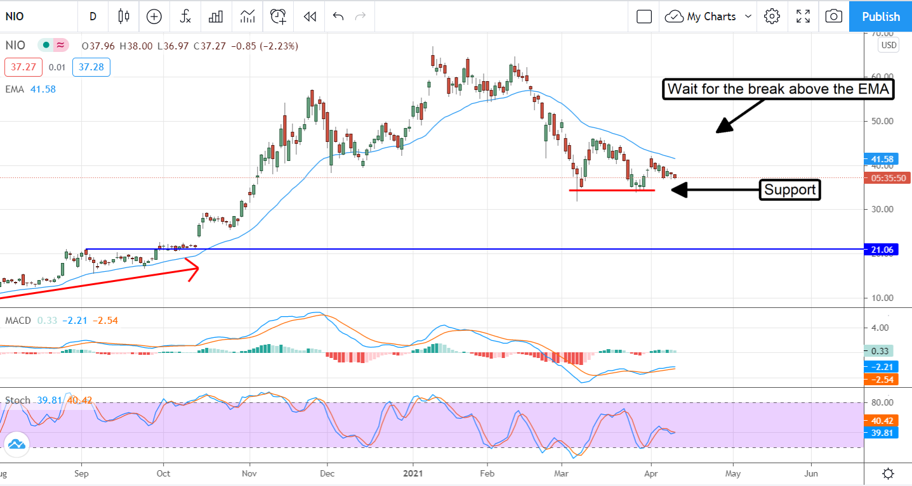This screenshot has height=486, width=912.
Task: Click the 50.00 level on price scale
Action: [881, 120]
